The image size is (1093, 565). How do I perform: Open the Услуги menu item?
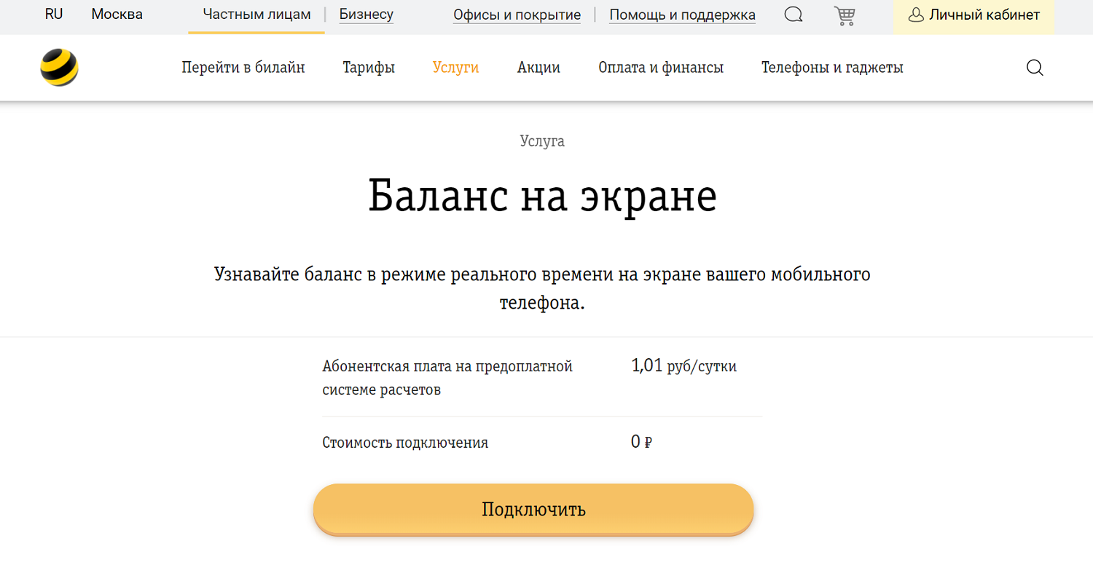[x=455, y=68]
